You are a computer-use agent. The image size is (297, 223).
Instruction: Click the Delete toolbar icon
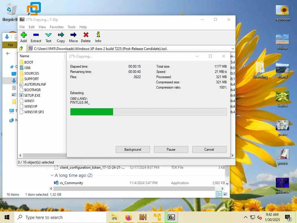(x=86, y=37)
